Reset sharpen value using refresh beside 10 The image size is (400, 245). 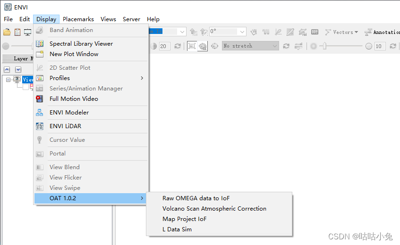point(393,46)
